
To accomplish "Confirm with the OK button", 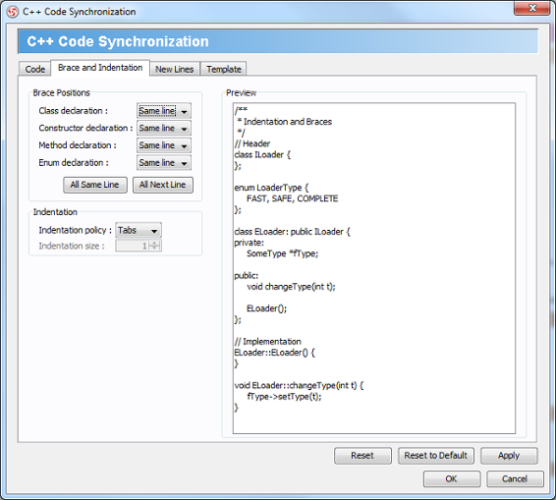I will (452, 479).
